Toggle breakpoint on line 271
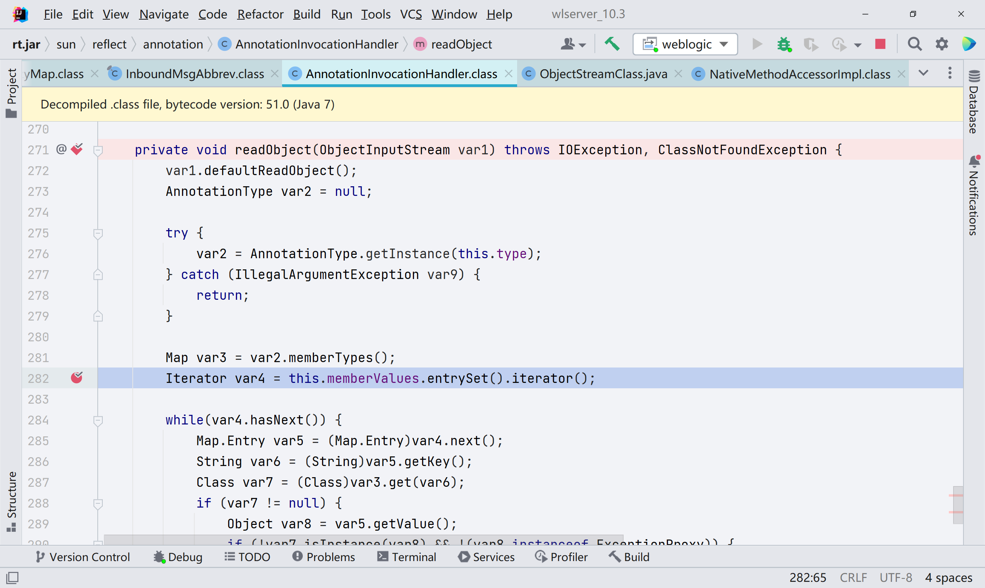Image resolution: width=985 pixels, height=588 pixels. click(77, 149)
